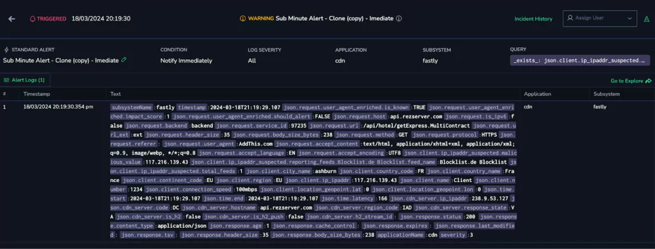This screenshot has height=249, width=655.
Task: Click the json.cdn_server.region_code key tag
Action: [x=356, y=207]
